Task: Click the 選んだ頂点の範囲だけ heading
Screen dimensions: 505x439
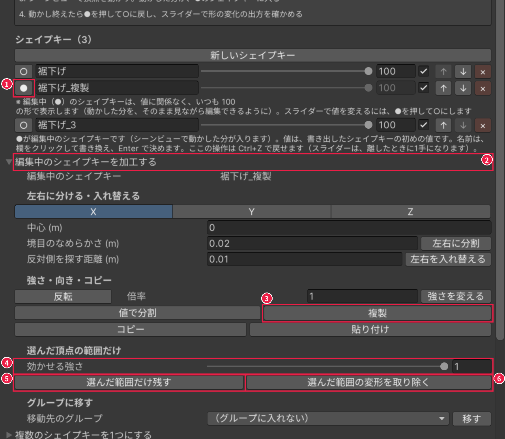Action: pyautogui.click(x=74, y=351)
